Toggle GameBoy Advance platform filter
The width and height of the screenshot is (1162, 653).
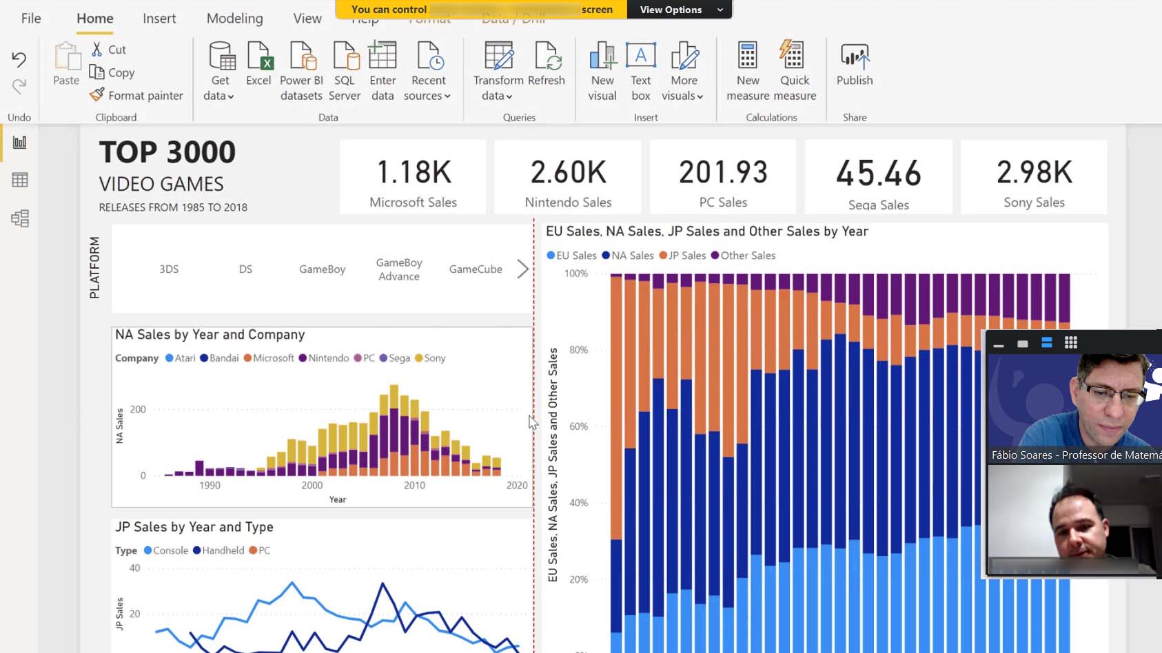point(399,269)
